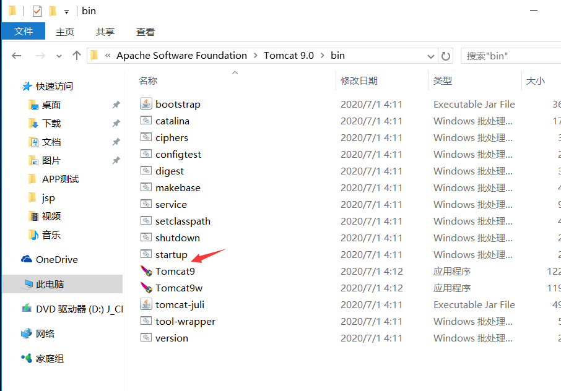
Task: Go forward with the right arrow
Action: point(40,56)
